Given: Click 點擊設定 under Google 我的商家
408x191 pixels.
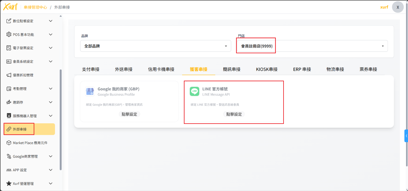Looking at the screenshot, I should tap(129, 114).
